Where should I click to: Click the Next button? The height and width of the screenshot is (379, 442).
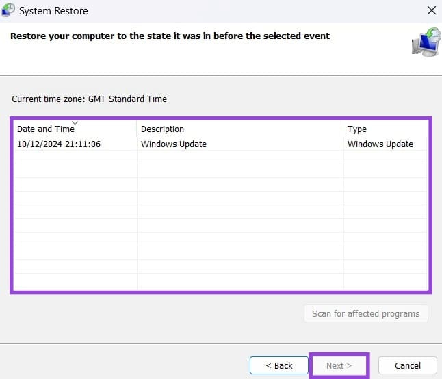pyautogui.click(x=339, y=365)
